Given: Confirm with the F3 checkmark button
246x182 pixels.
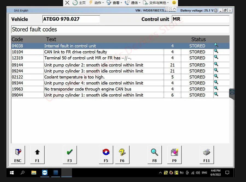Looking at the screenshot, I should tap(70, 155).
